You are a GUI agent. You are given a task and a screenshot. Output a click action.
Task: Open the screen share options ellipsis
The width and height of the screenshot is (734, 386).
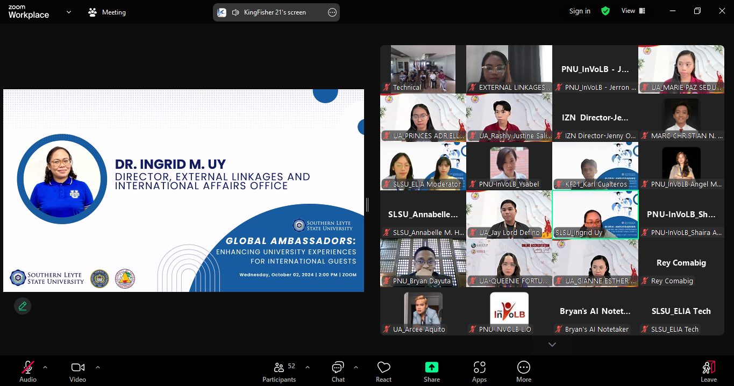click(x=332, y=12)
